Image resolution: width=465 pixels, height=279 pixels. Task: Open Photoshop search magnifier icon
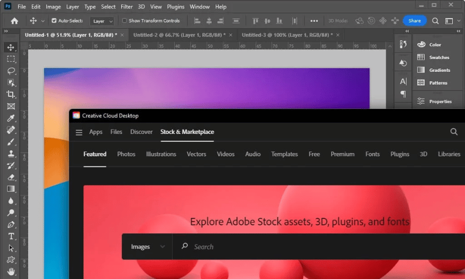435,21
